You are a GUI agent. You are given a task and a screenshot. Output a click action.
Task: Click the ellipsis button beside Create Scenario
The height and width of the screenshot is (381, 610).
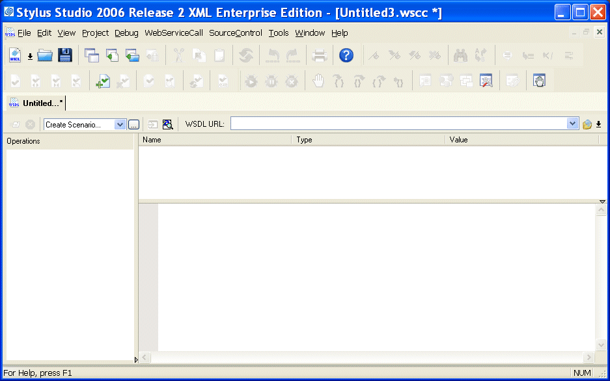(133, 124)
